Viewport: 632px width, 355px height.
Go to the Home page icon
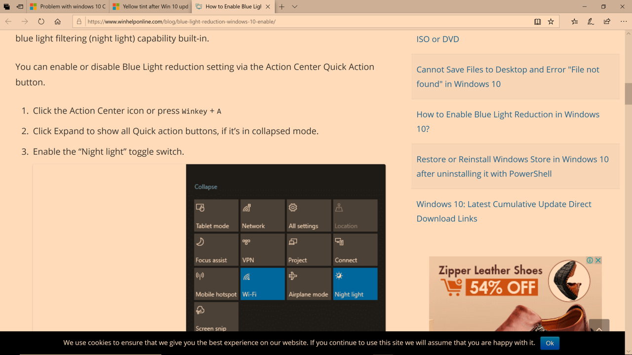(x=58, y=22)
